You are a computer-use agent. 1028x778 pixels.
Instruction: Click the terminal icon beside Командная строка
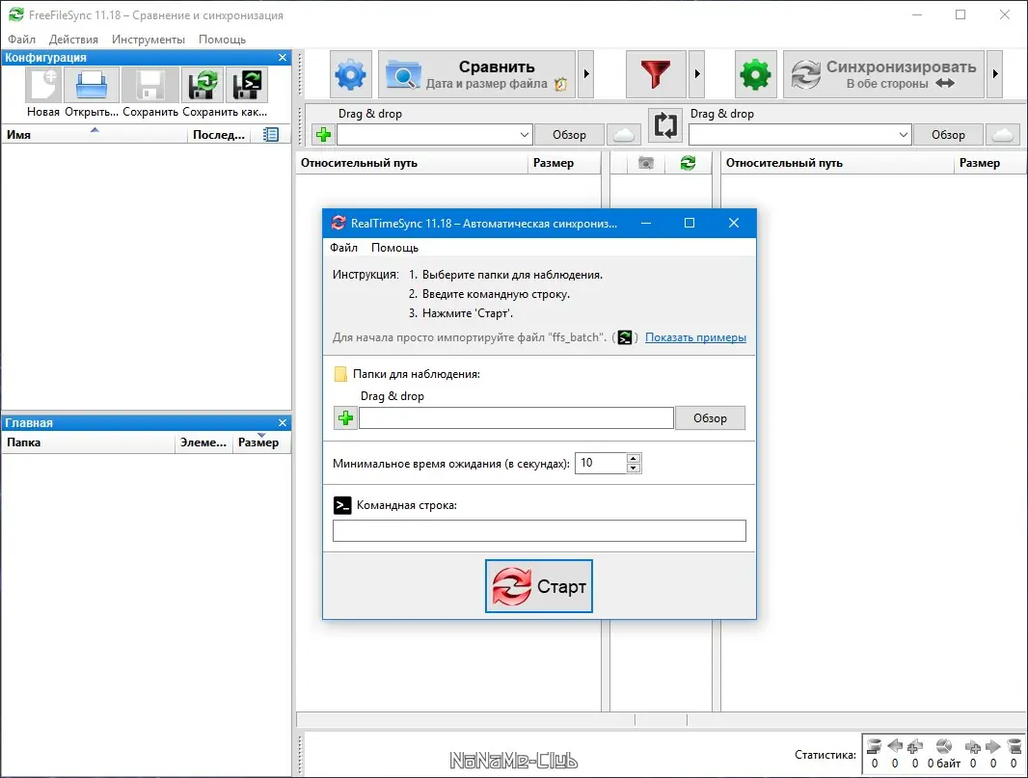pos(342,505)
